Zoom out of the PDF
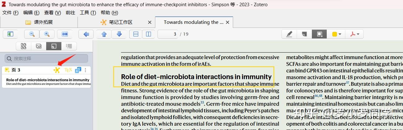 coord(32,34)
